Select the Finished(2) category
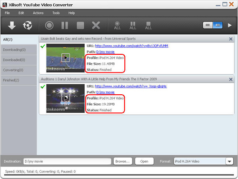The image size is (238, 179). [19, 80]
